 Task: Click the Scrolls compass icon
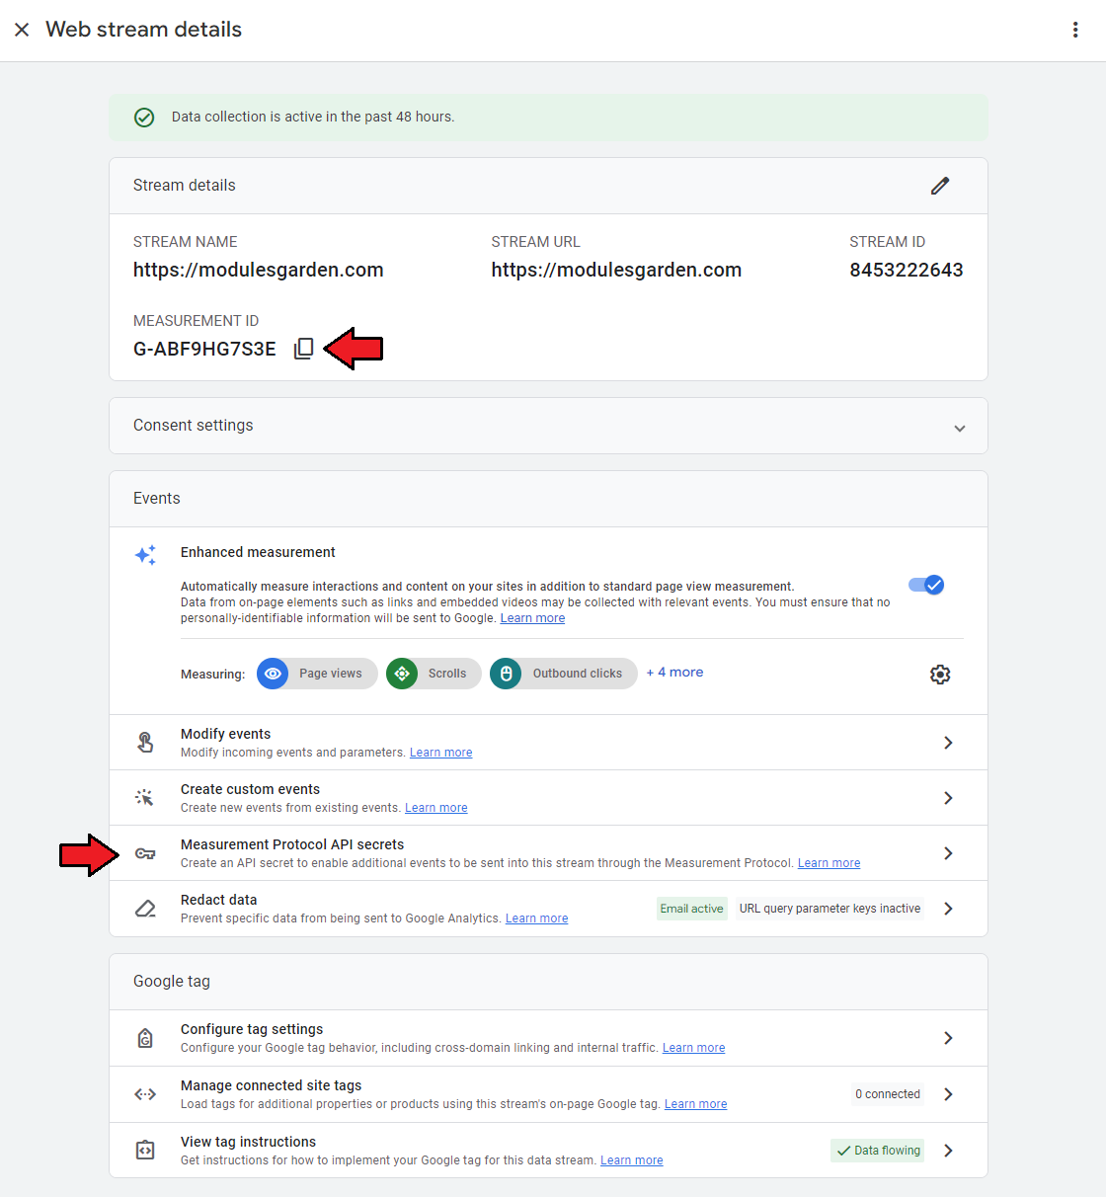click(x=402, y=674)
